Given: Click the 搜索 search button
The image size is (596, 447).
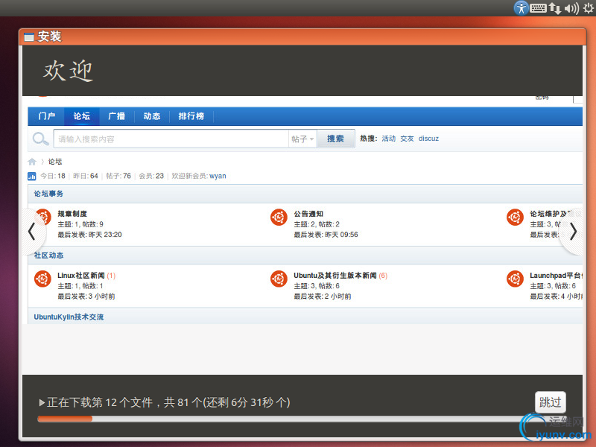Looking at the screenshot, I should 336,139.
